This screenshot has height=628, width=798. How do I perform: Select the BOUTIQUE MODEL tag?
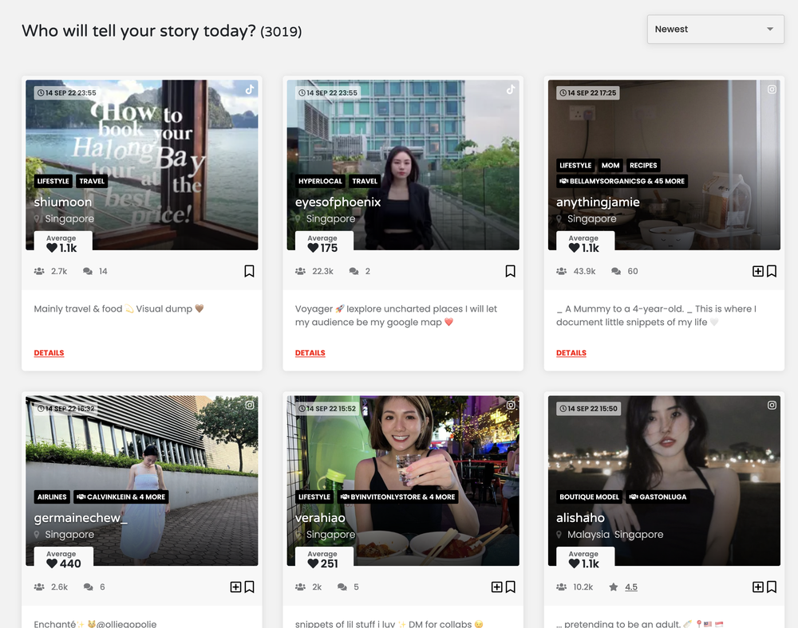pyautogui.click(x=589, y=497)
